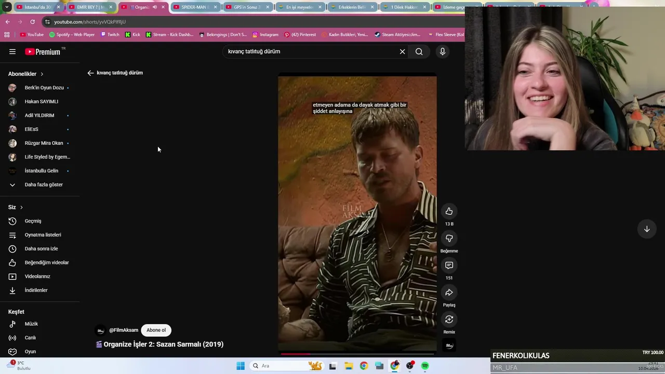Close the SPIDER-MAN tab
This screenshot has width=665, height=374.
point(215,7)
